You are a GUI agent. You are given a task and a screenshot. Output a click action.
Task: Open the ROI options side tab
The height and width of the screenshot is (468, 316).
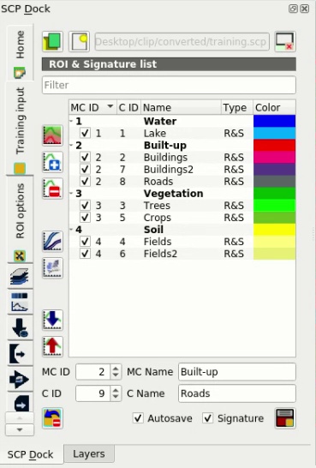(x=20, y=219)
